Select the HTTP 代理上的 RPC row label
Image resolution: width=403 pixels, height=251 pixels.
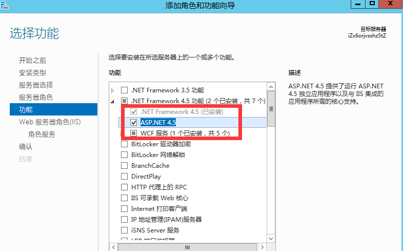(159, 187)
